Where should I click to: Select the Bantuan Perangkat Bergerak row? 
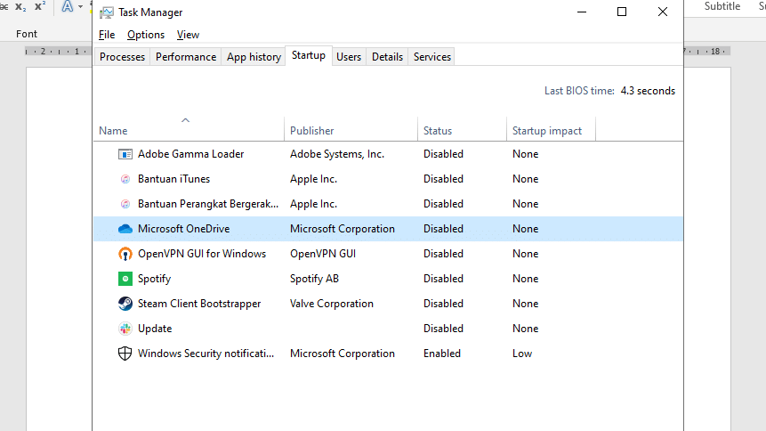coord(204,204)
